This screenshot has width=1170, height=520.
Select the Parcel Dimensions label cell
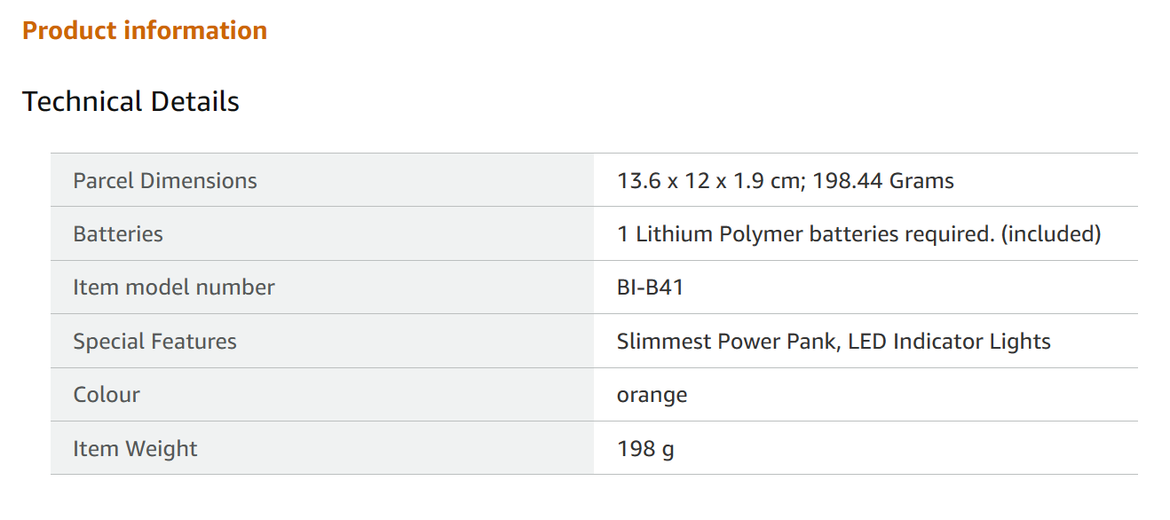(165, 181)
